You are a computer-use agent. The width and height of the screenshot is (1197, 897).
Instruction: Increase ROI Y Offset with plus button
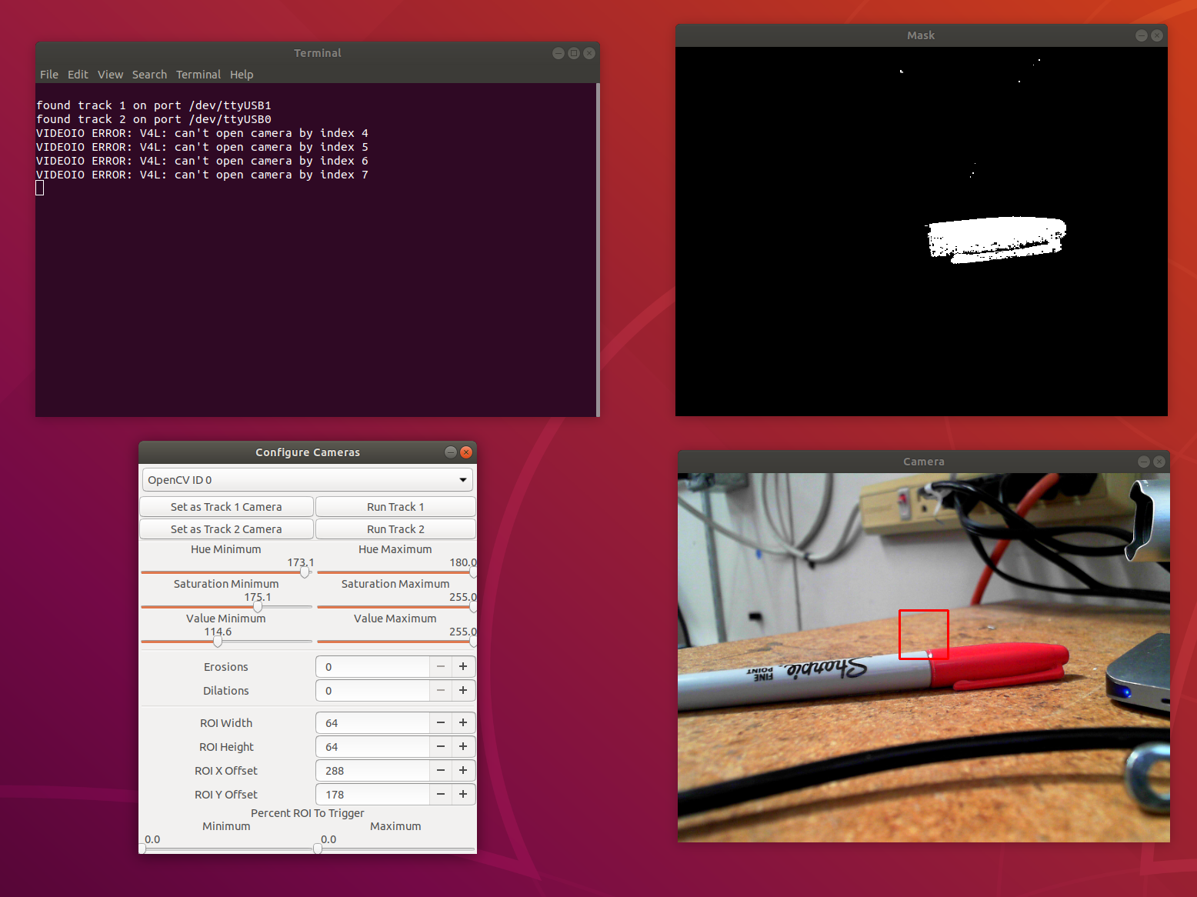pos(463,795)
